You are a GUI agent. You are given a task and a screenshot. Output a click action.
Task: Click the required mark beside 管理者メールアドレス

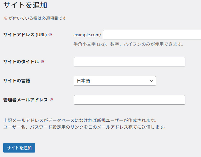pyautogui.click(x=51, y=100)
